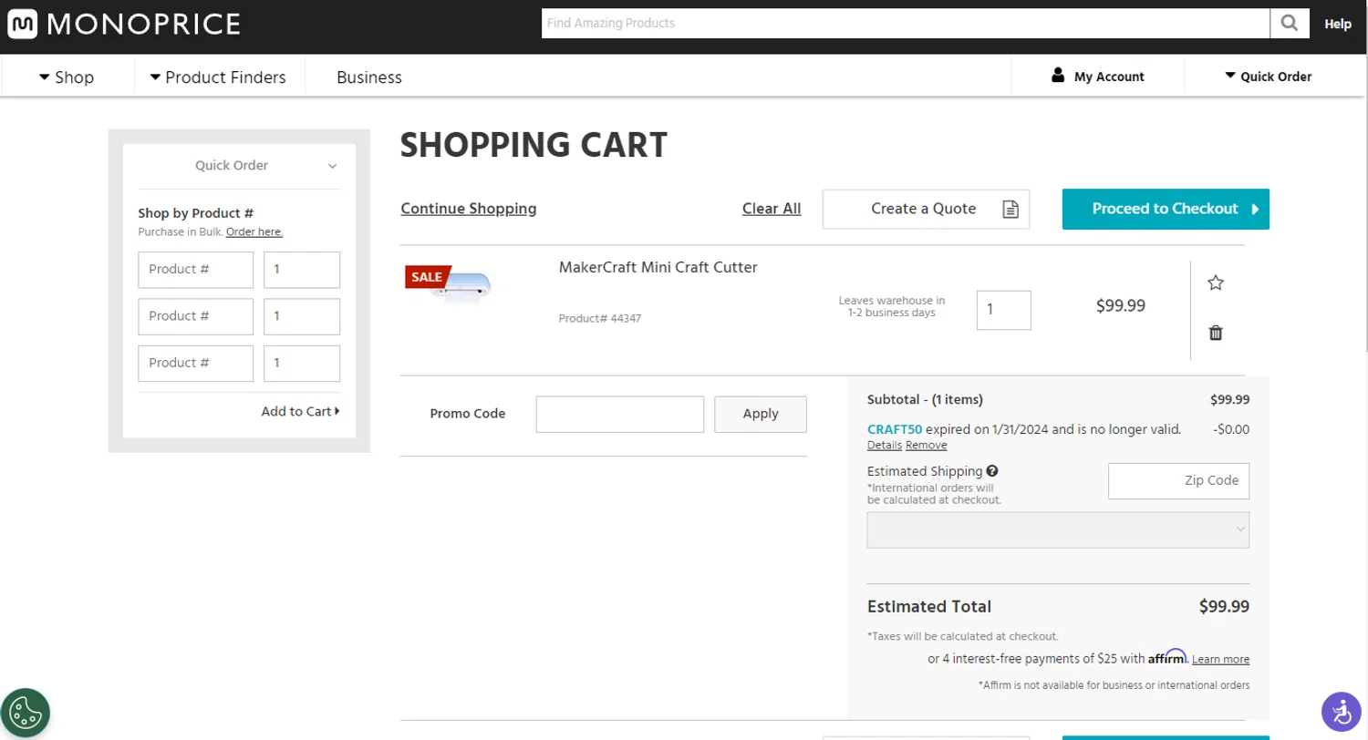The height and width of the screenshot is (740, 1368).
Task: Click the first Product # field
Action: [x=196, y=270]
